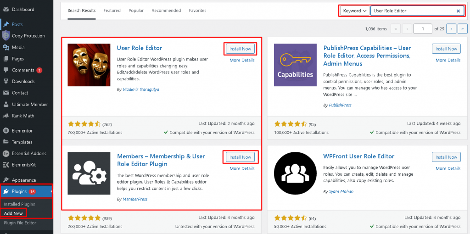
Task: Click the Dashboard icon in sidebar
Action: coord(6,9)
